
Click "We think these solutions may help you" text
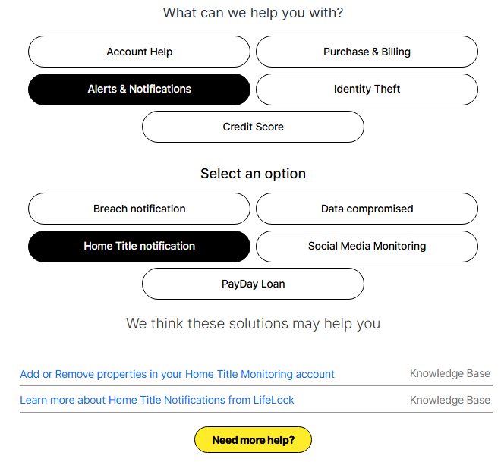(253, 324)
